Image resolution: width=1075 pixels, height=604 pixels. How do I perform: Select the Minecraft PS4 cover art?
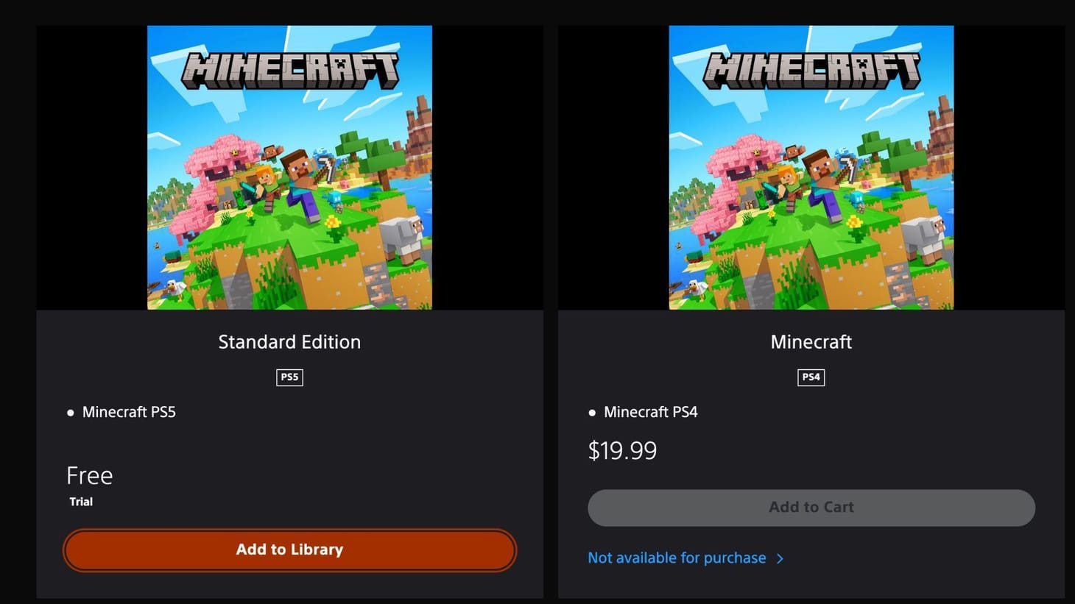[811, 167]
